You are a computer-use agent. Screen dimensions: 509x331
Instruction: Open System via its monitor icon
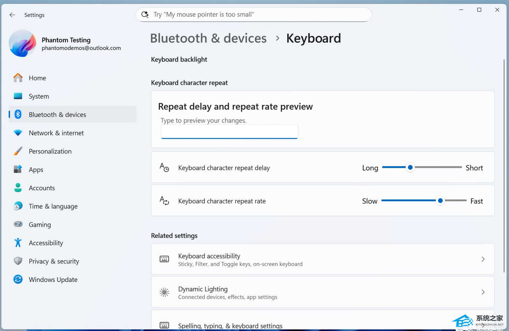pos(18,96)
